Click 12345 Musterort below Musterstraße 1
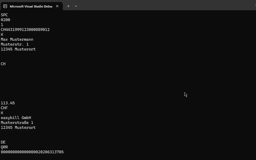 [18, 128]
